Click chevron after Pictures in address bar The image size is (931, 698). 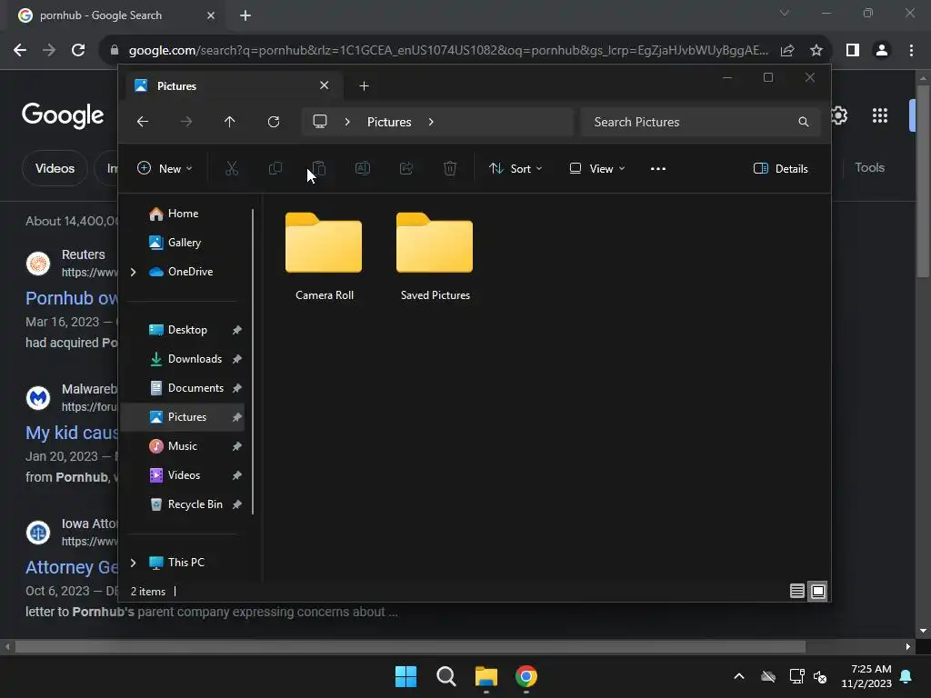[x=431, y=122]
